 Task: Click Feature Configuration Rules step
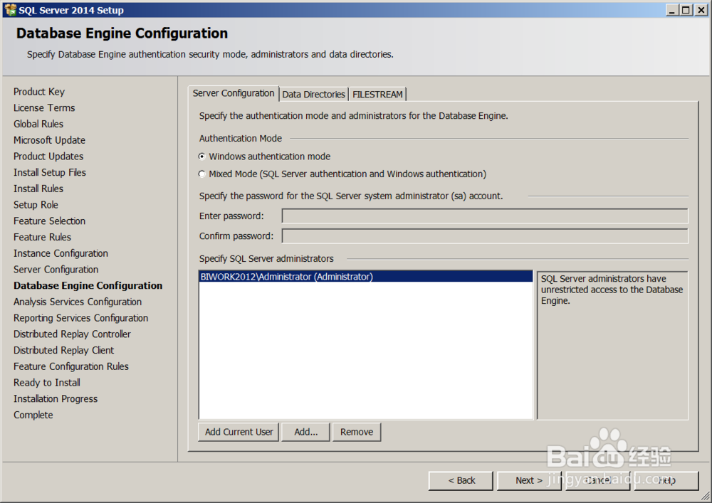coord(70,366)
